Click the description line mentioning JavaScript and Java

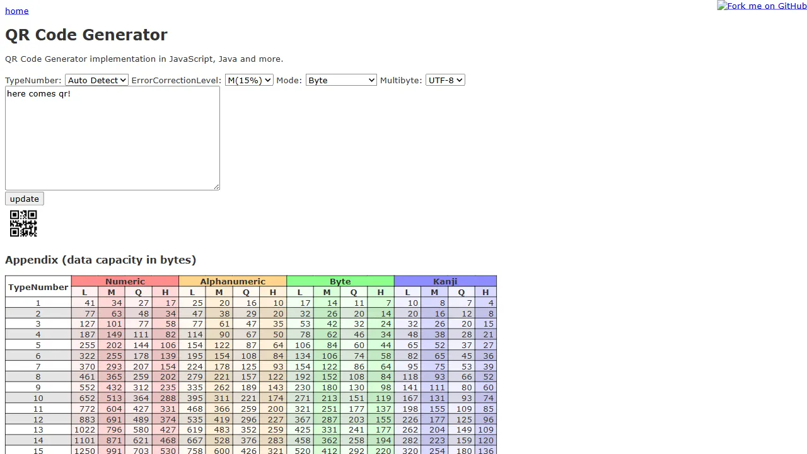coord(144,59)
